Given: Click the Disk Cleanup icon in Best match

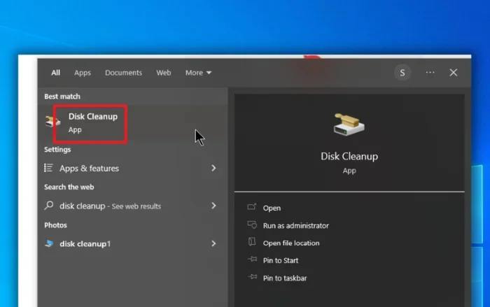Looking at the screenshot, I should 52,121.
